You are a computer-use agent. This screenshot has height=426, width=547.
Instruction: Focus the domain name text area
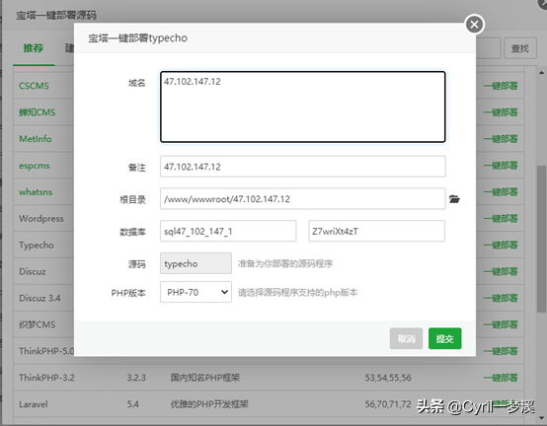pos(303,106)
